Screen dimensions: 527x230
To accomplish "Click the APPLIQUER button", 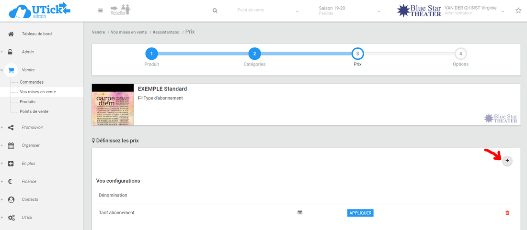I will [x=360, y=213].
